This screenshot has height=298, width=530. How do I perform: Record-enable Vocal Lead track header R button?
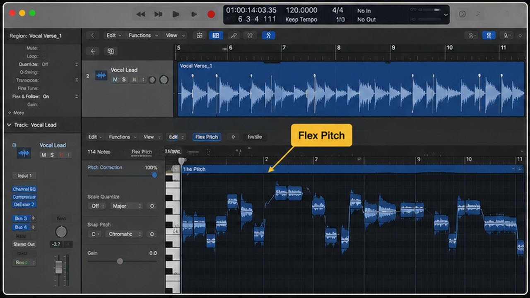click(134, 79)
